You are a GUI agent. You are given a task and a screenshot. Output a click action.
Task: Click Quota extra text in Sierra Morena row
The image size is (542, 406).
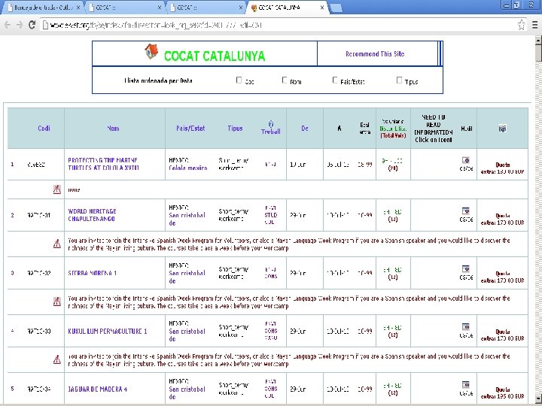click(x=502, y=277)
